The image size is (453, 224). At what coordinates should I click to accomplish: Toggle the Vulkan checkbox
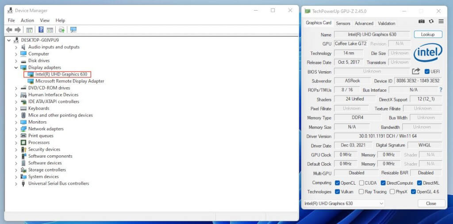tap(338, 192)
